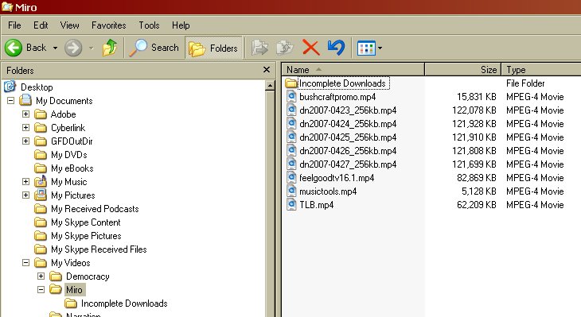The height and width of the screenshot is (317, 581).
Task: Open the Views dropdown arrow
Action: pyautogui.click(x=380, y=48)
